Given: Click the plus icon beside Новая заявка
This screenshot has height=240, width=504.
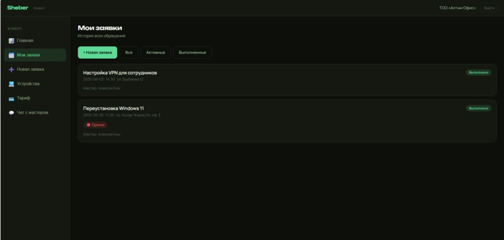Looking at the screenshot, I should tap(11, 69).
